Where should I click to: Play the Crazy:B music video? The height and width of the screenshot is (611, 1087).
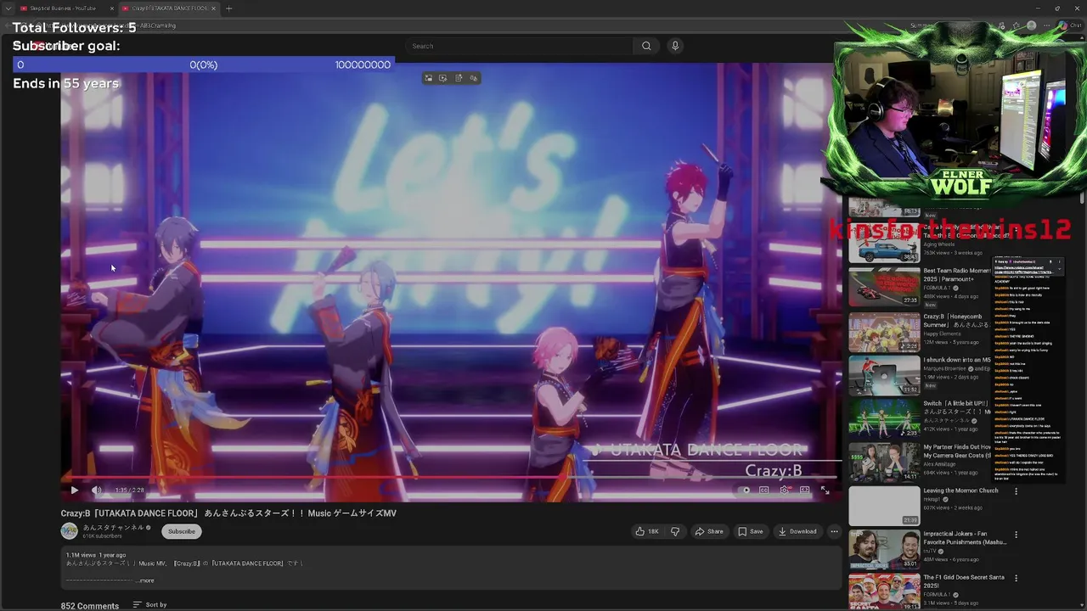coord(74,490)
